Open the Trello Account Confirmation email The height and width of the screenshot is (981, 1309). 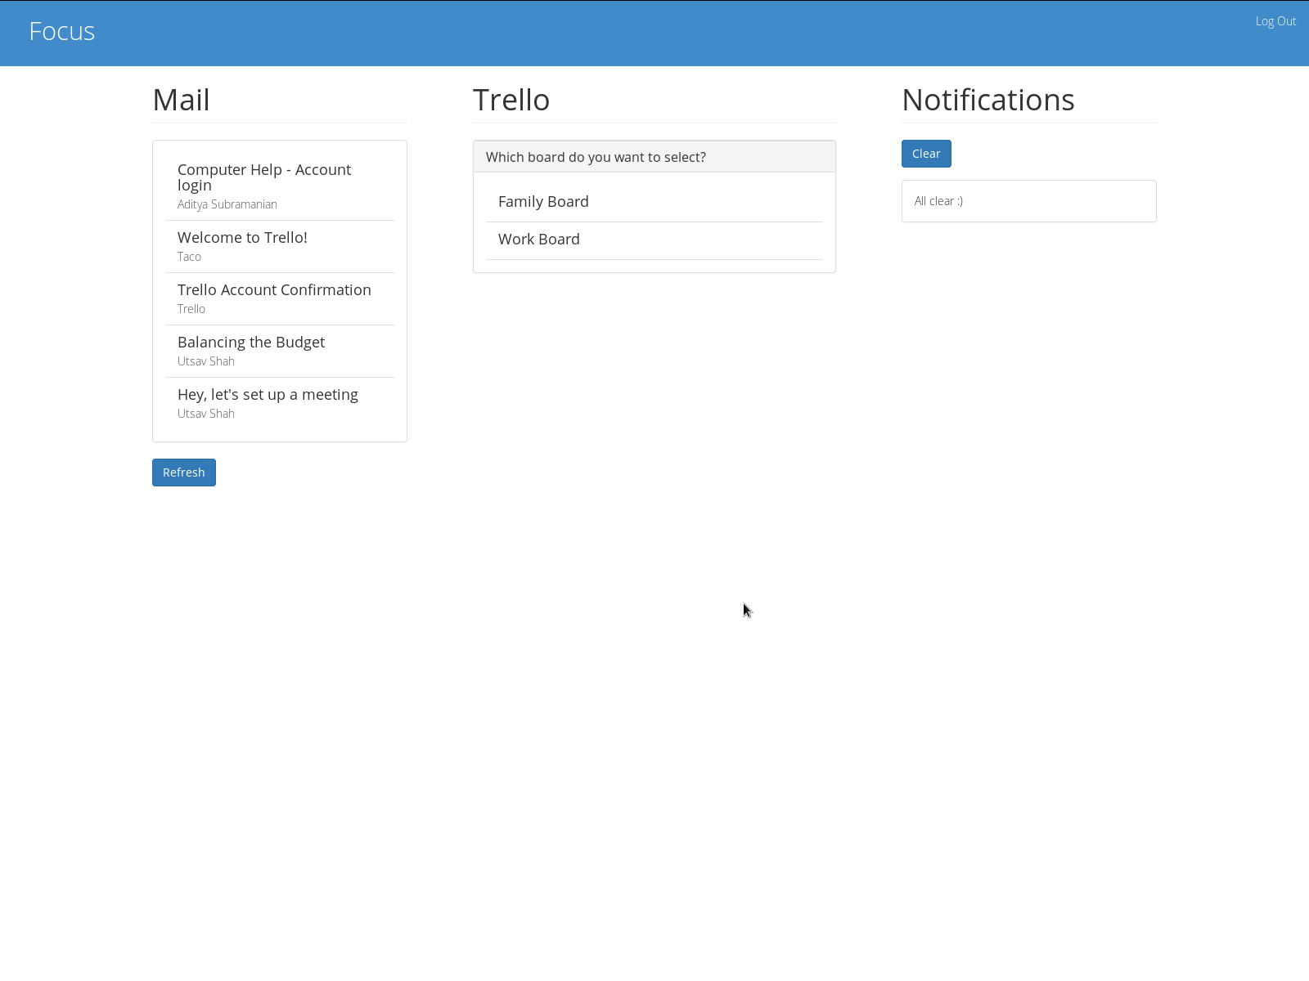[x=280, y=299]
